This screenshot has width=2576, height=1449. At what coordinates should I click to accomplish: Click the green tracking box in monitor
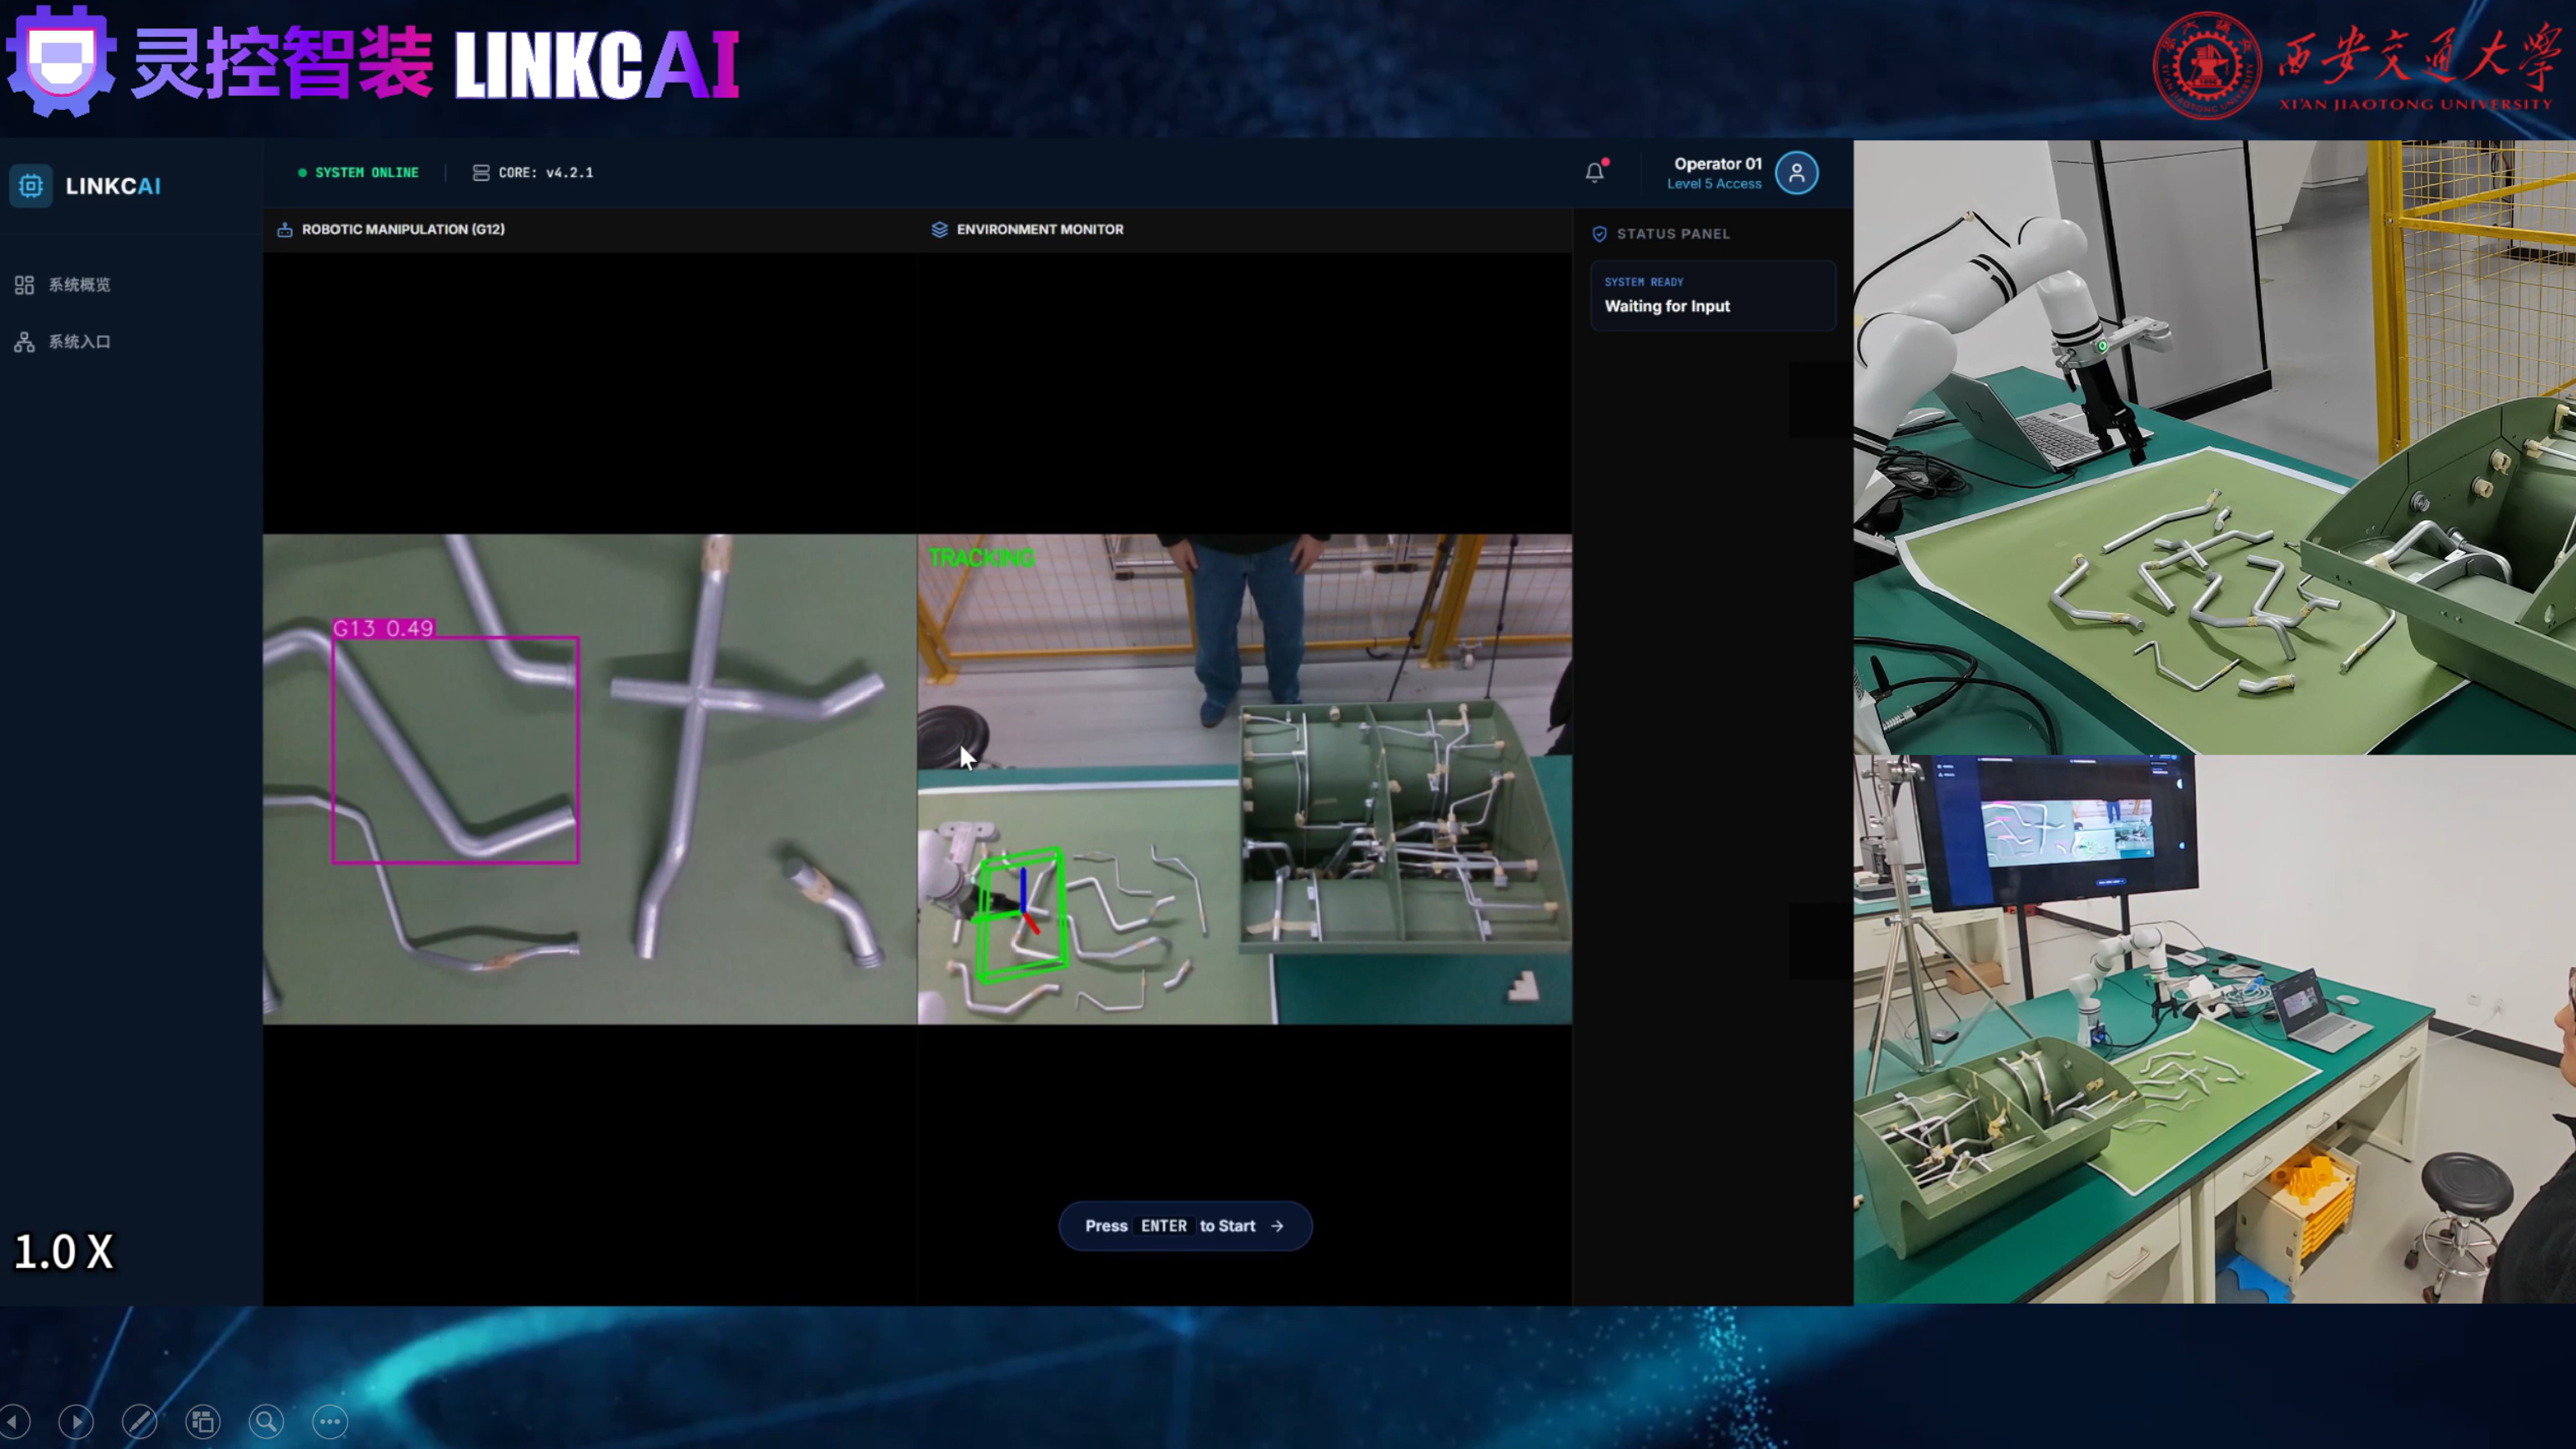[x=1020, y=915]
